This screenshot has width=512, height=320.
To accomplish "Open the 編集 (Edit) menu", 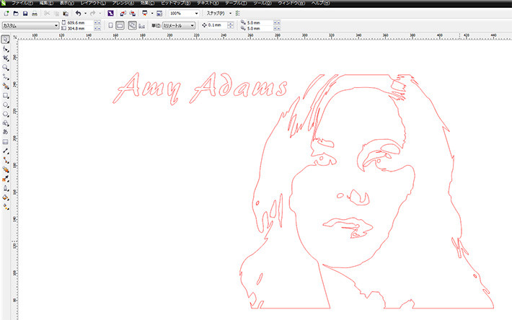I will (46, 4).
